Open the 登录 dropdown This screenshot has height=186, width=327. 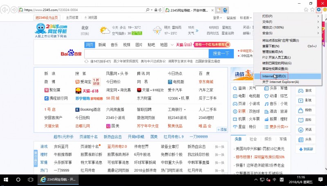pos(217,18)
